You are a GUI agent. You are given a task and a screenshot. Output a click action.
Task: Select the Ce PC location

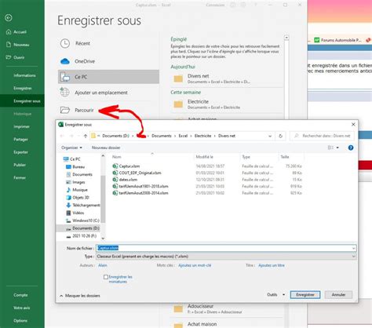tap(108, 77)
